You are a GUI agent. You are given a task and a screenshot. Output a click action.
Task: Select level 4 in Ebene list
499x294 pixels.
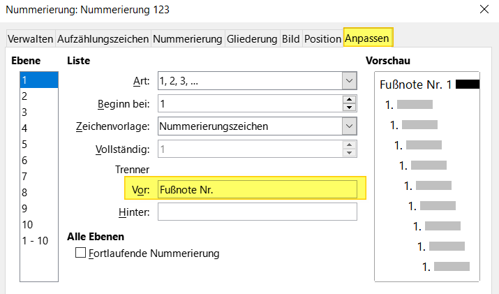click(39, 128)
